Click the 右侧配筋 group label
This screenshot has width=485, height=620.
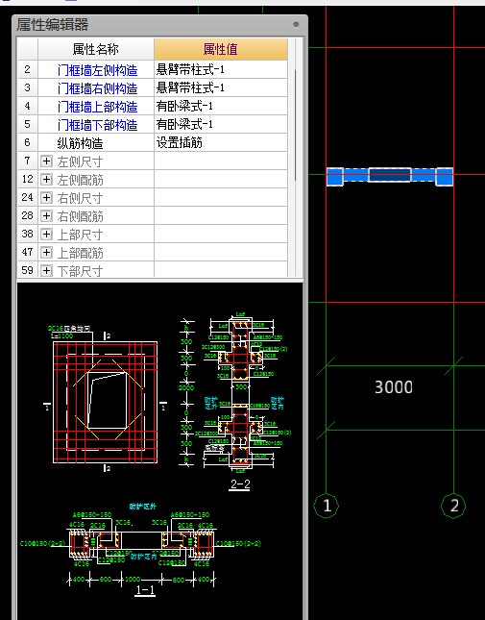(x=80, y=216)
